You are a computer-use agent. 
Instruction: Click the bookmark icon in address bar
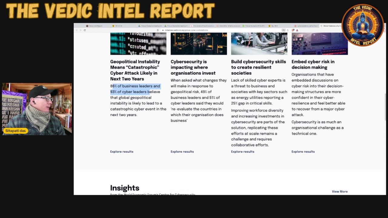[158, 30]
